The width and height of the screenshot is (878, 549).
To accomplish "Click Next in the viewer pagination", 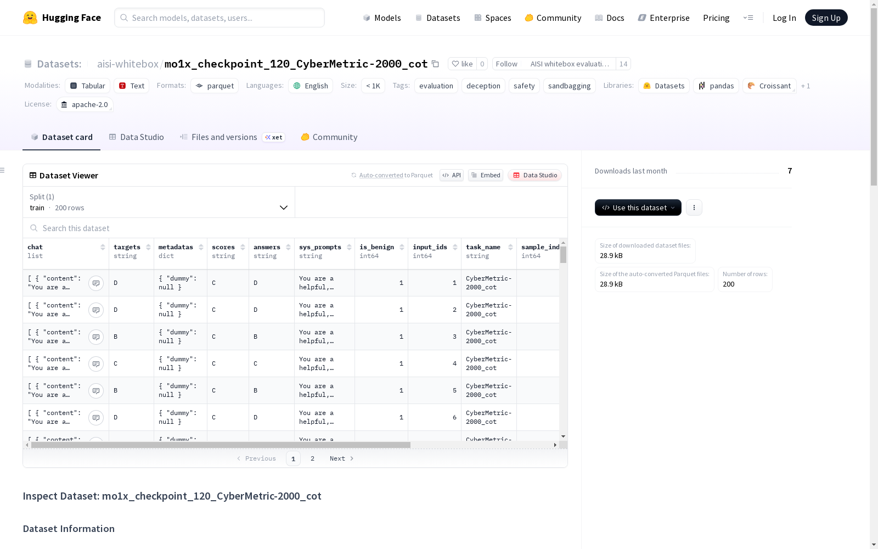I will coord(341,458).
